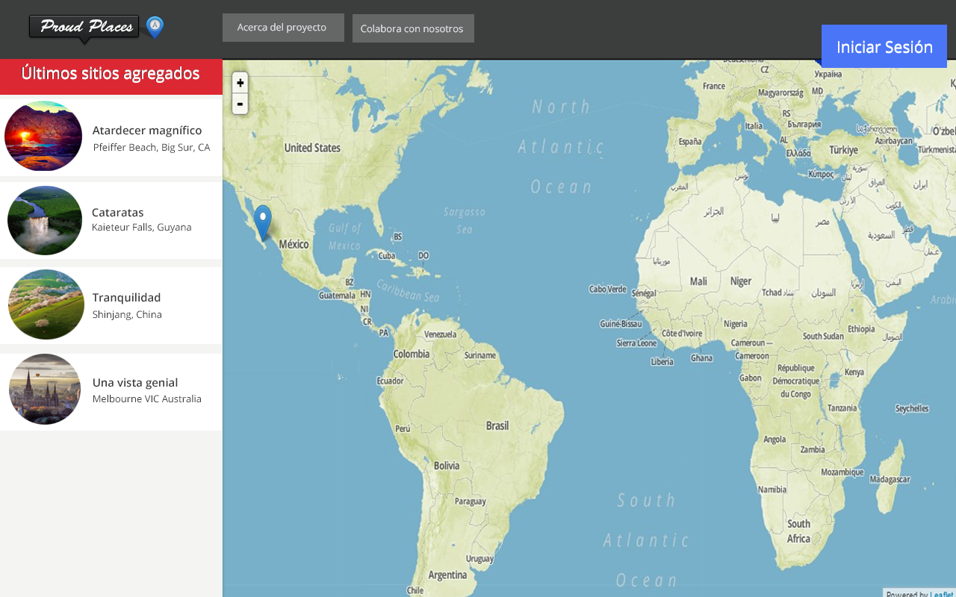Click the Bolivia map label

click(x=447, y=466)
